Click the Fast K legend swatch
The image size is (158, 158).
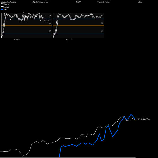pos(2,6)
